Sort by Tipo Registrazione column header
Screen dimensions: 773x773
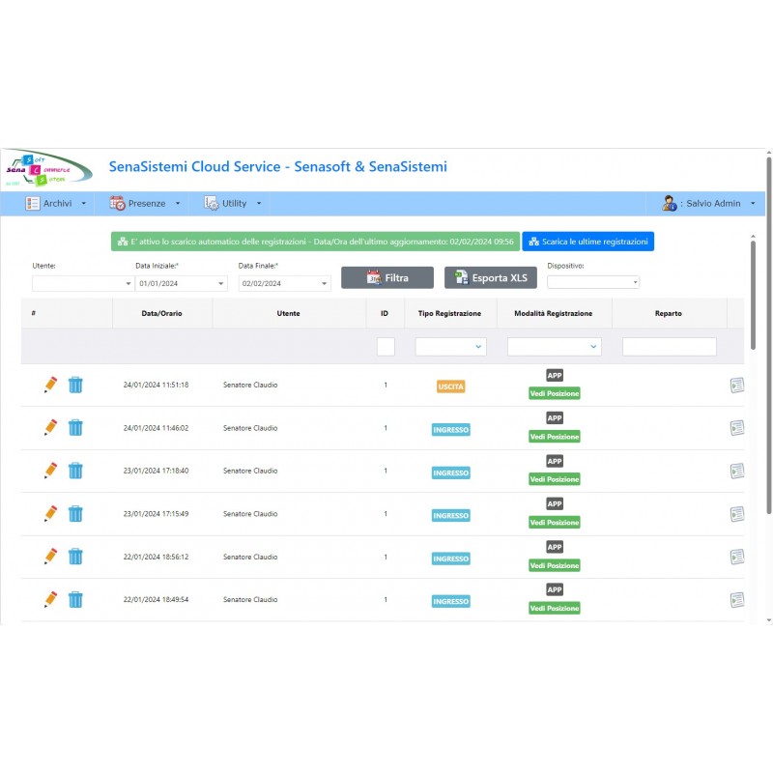coord(449,313)
